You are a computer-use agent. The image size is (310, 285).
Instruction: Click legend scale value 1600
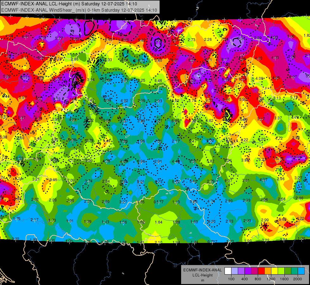[284, 279]
